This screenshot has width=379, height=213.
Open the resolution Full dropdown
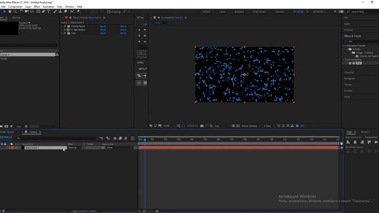click(x=222, y=126)
